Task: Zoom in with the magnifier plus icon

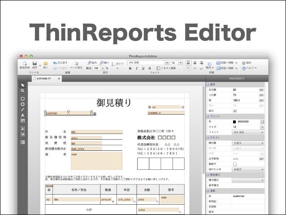Action: (x=92, y=63)
